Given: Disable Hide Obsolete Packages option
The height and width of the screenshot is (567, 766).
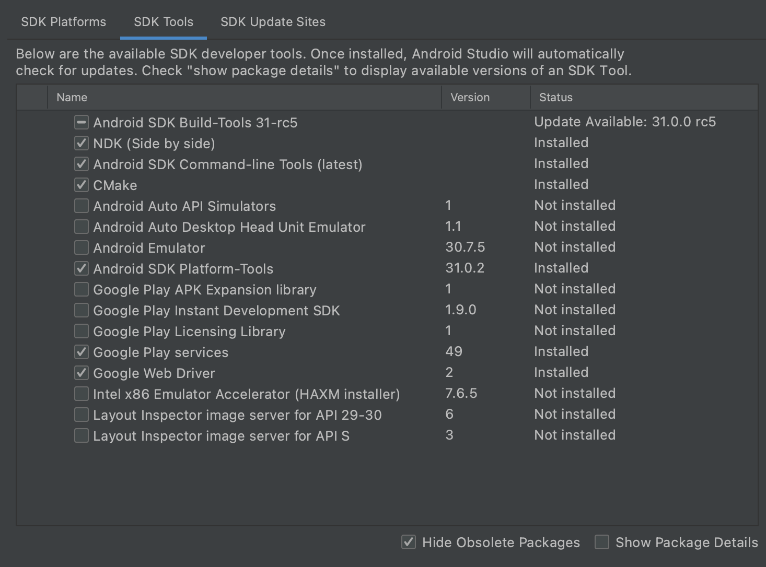Looking at the screenshot, I should [409, 542].
